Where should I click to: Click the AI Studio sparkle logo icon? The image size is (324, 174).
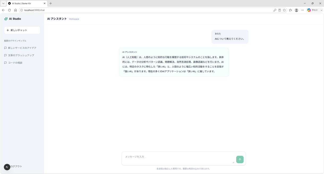(x=6, y=19)
